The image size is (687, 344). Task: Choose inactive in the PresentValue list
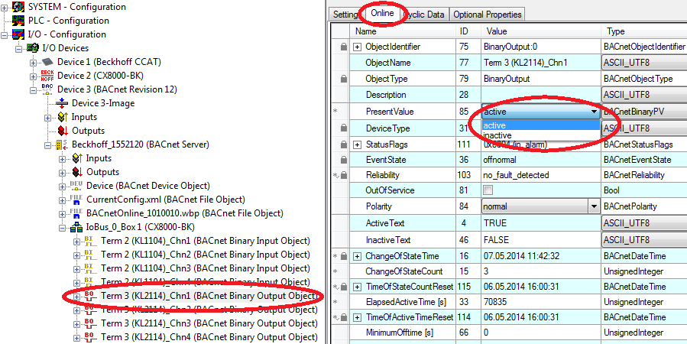click(541, 135)
